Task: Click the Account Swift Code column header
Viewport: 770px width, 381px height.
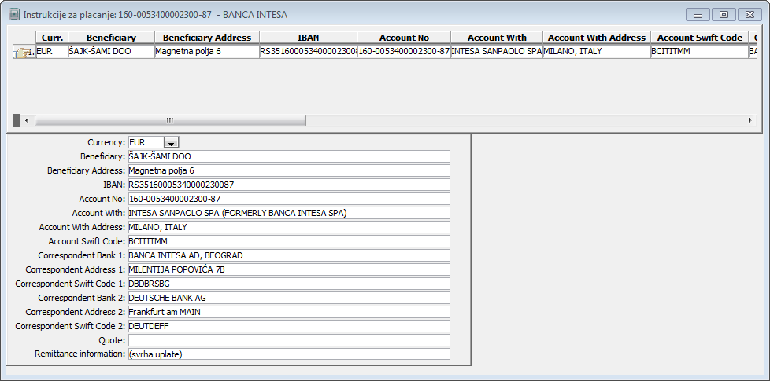Action: point(699,38)
